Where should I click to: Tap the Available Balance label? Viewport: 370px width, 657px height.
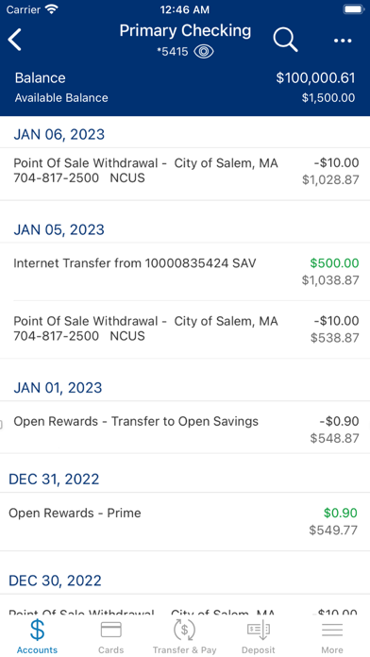click(x=61, y=98)
